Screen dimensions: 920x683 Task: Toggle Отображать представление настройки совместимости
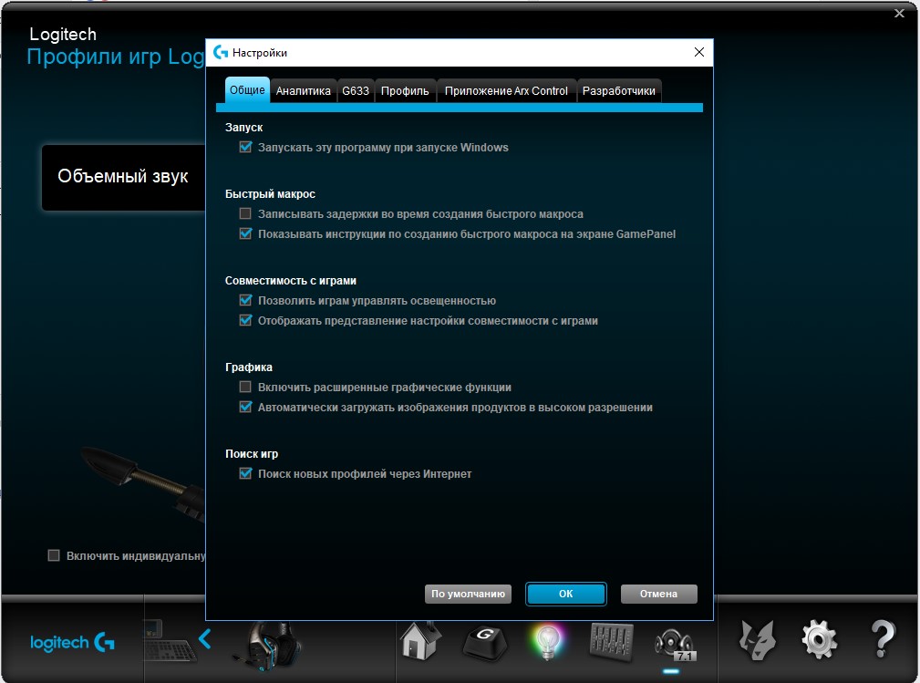point(245,320)
